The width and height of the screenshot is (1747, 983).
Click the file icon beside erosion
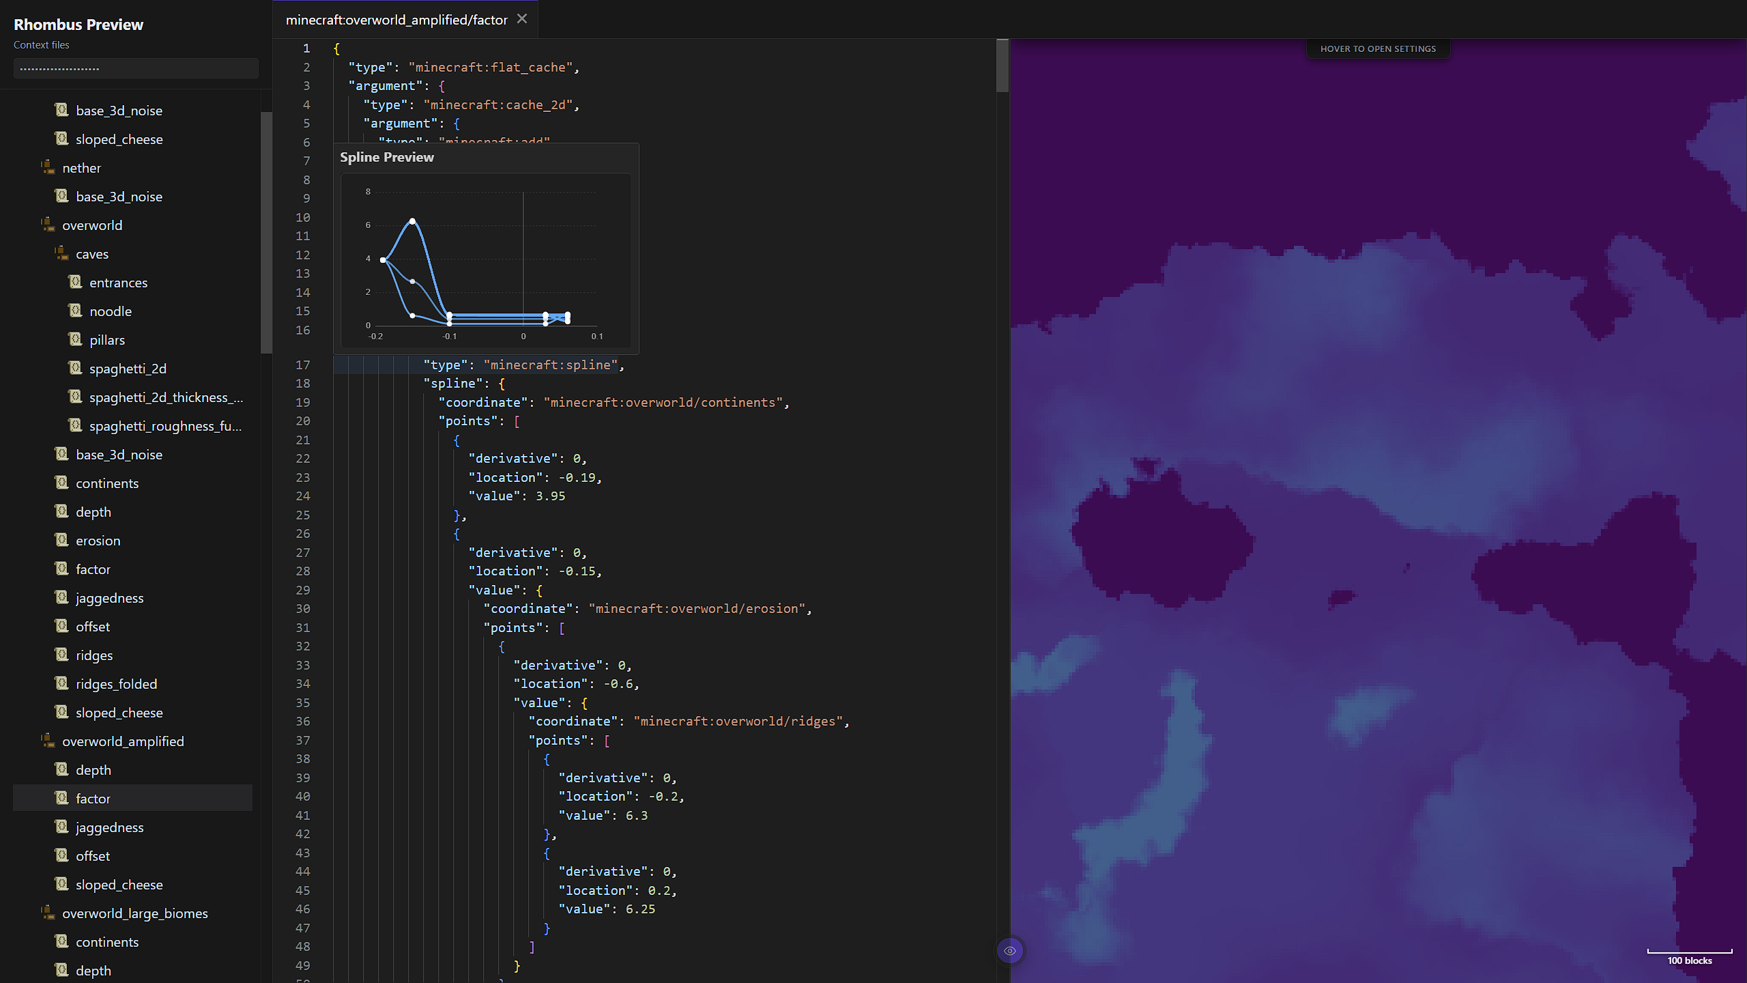61,540
